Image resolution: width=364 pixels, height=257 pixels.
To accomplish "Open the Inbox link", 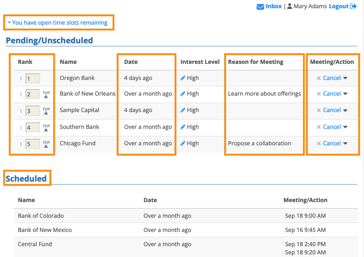I will pyautogui.click(x=274, y=6).
